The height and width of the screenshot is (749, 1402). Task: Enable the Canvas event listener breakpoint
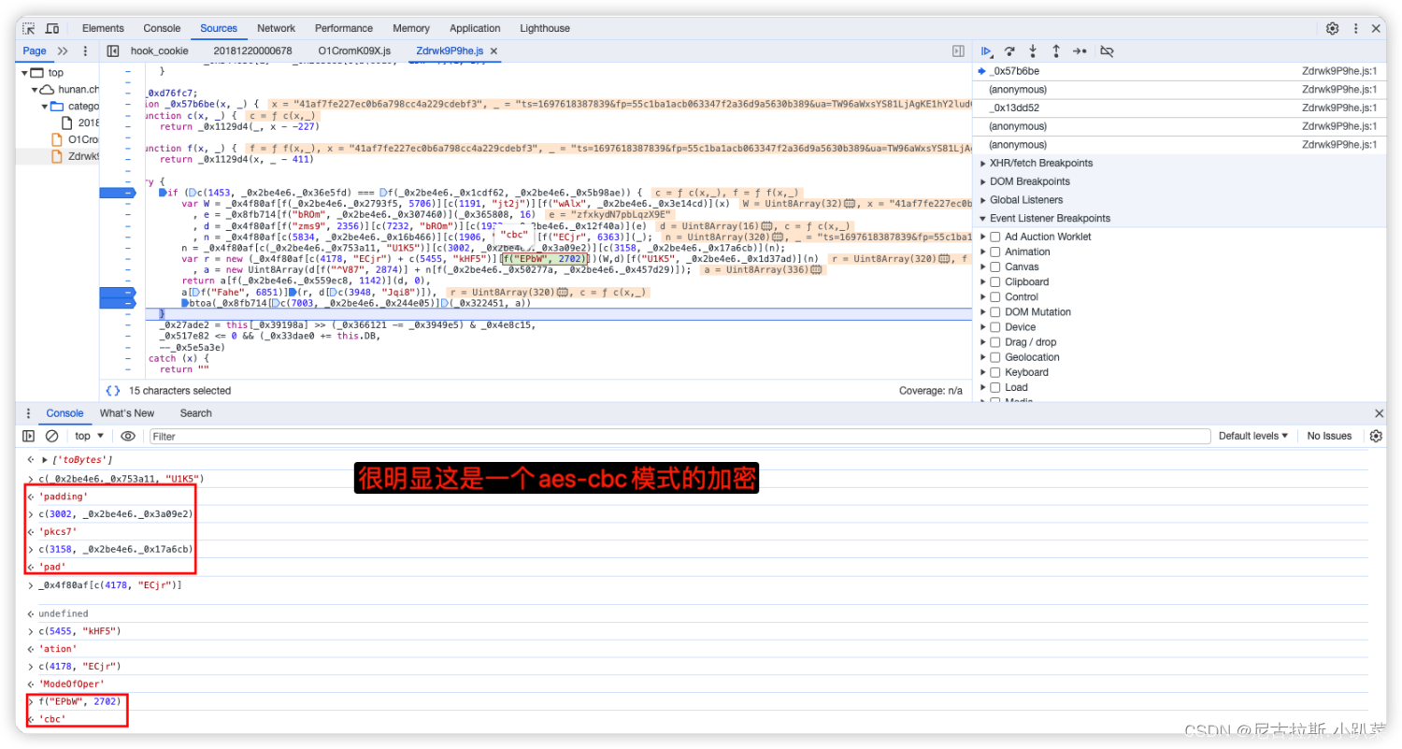pyautogui.click(x=994, y=266)
